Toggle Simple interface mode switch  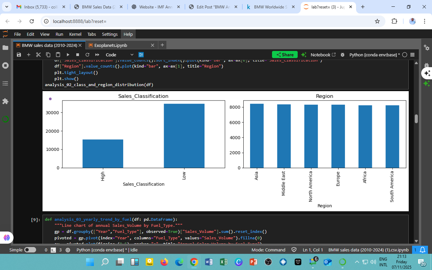point(30,250)
